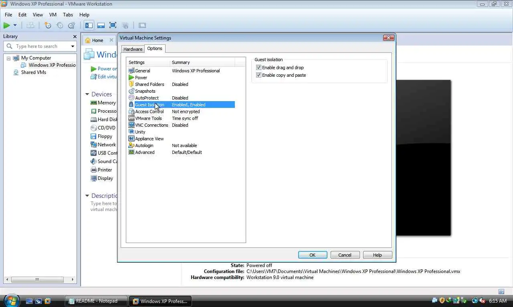Switch to the Home tab
Viewport: 513px width, 307px height.
(x=97, y=40)
